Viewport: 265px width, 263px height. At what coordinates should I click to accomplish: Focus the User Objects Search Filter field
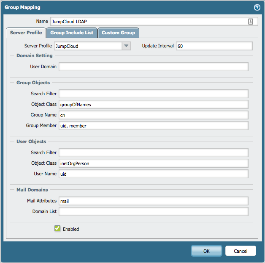[x=153, y=152]
